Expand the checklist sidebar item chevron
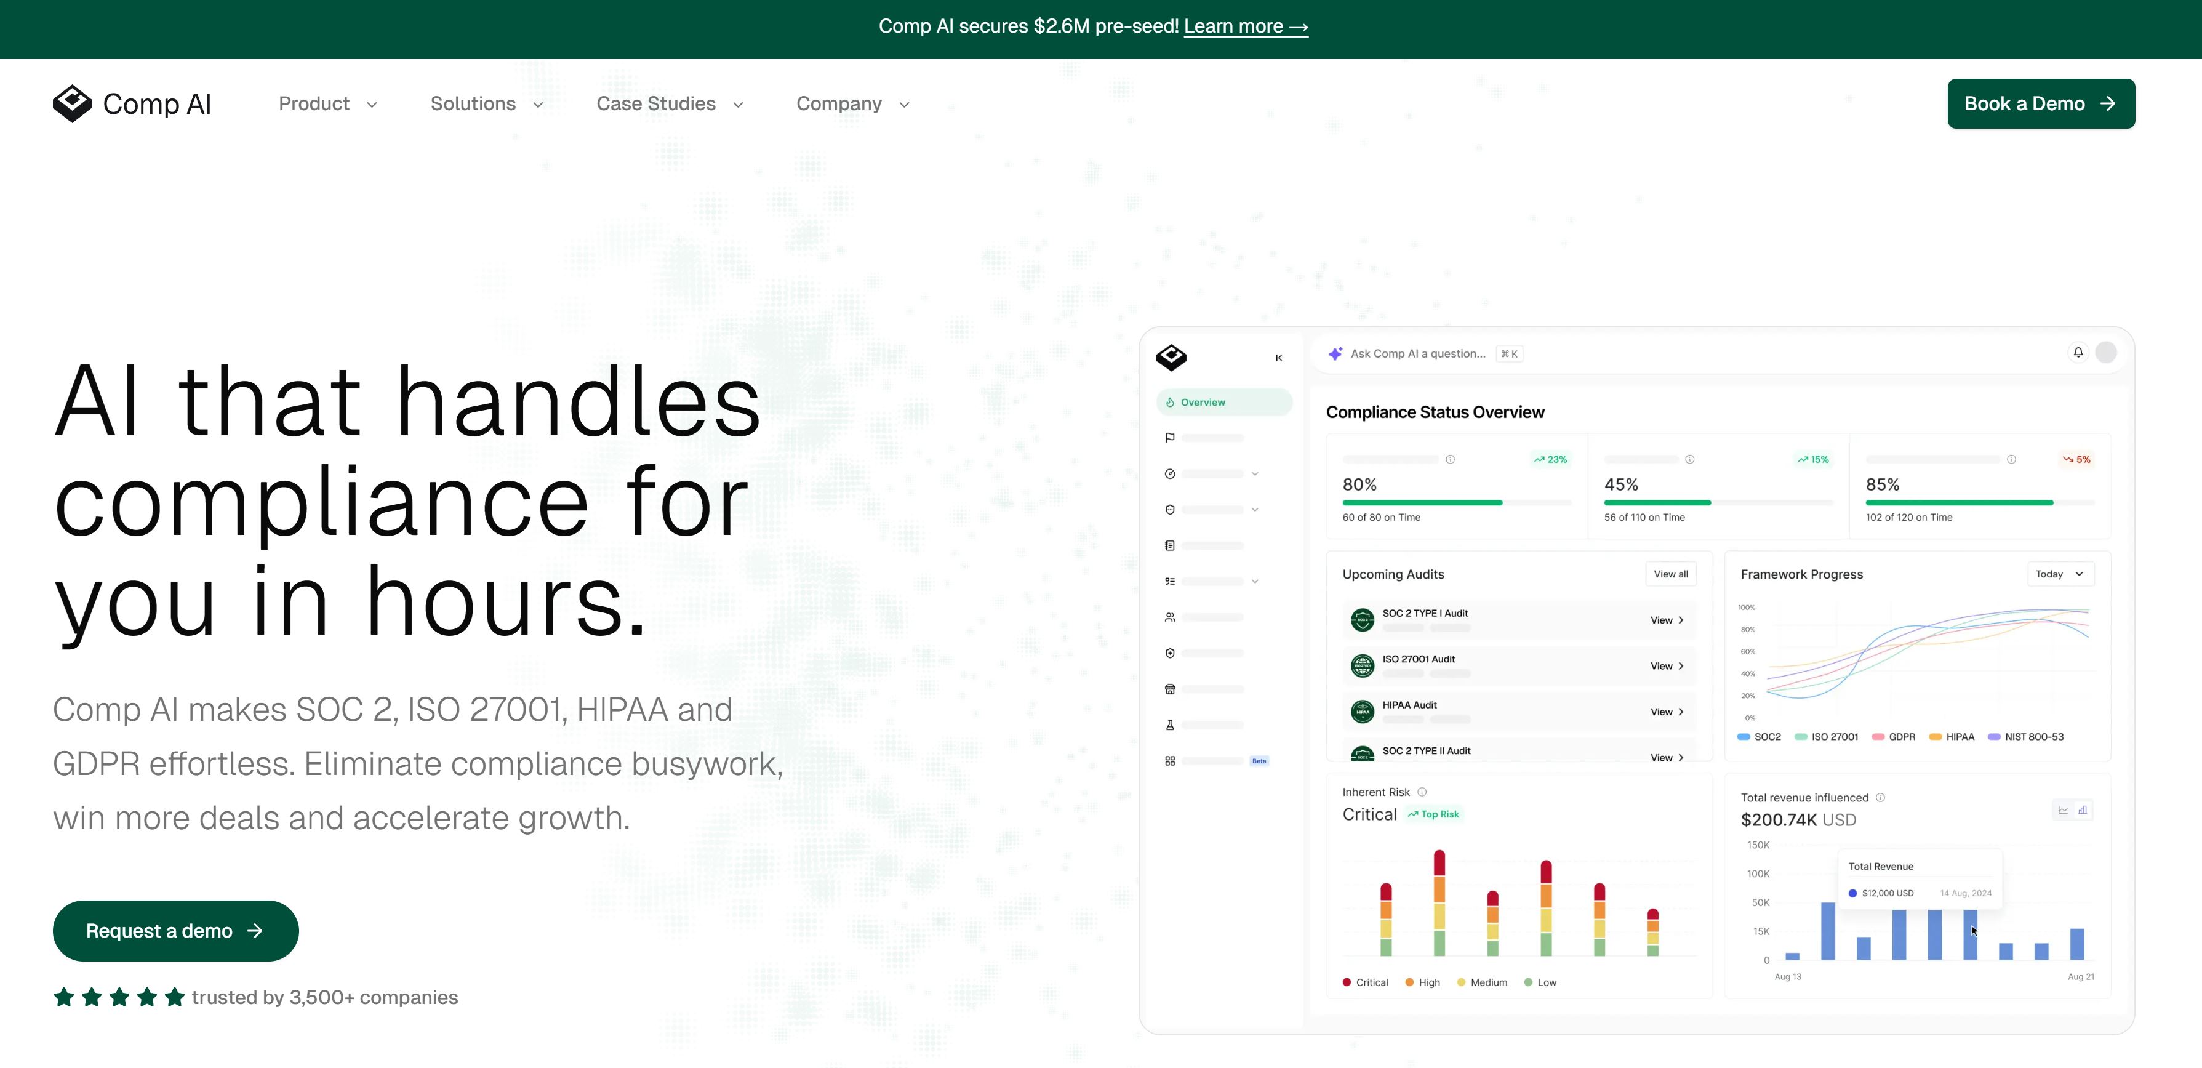The height and width of the screenshot is (1068, 2202). (1255, 582)
